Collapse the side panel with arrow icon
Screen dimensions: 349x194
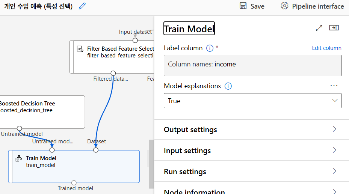(x=334, y=28)
